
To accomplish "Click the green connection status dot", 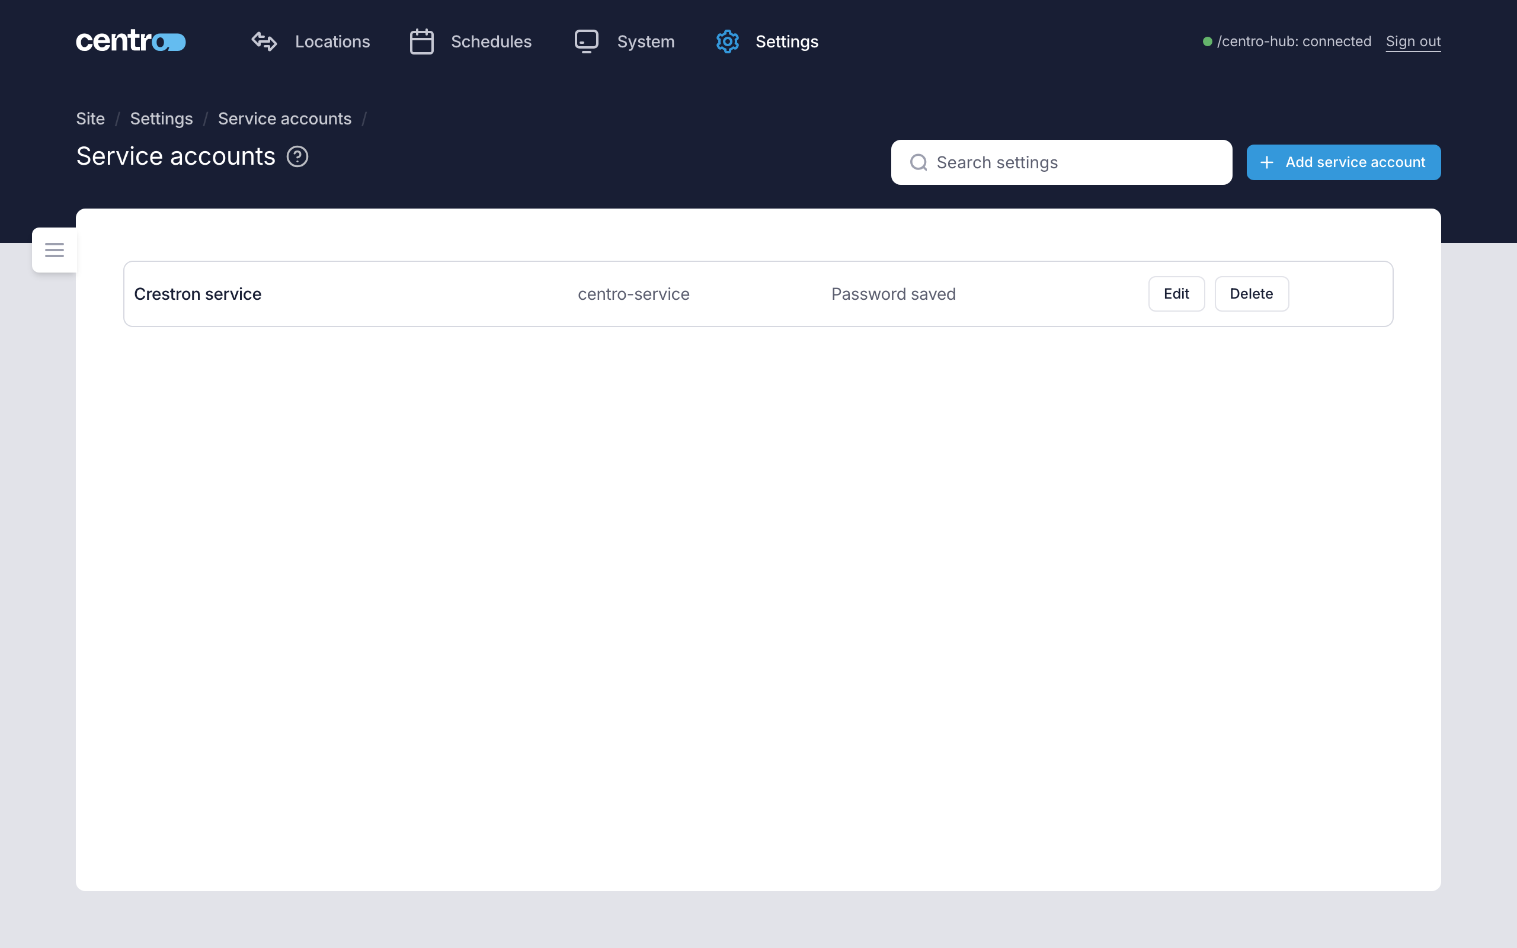I will [x=1207, y=41].
